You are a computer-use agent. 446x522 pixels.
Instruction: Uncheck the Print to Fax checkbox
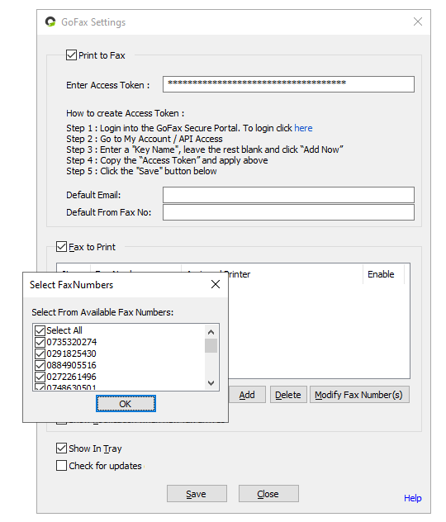tap(71, 55)
